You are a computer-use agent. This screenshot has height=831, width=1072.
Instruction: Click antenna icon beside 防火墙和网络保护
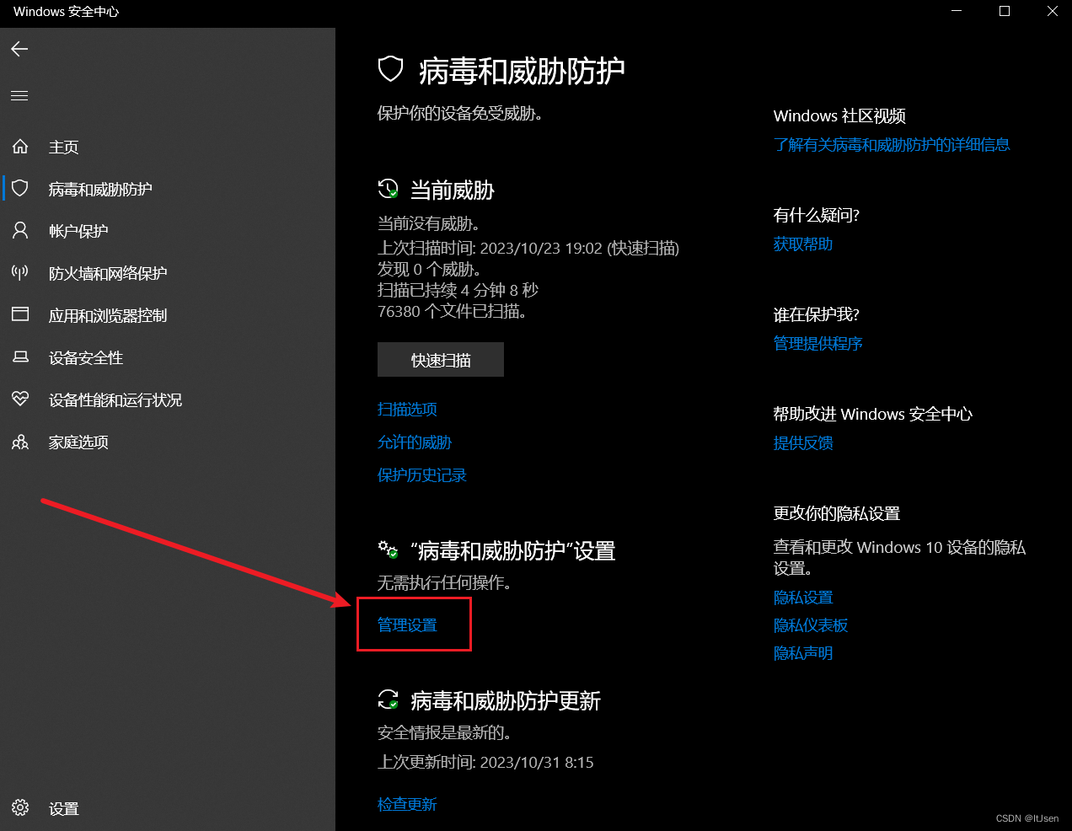coord(20,272)
